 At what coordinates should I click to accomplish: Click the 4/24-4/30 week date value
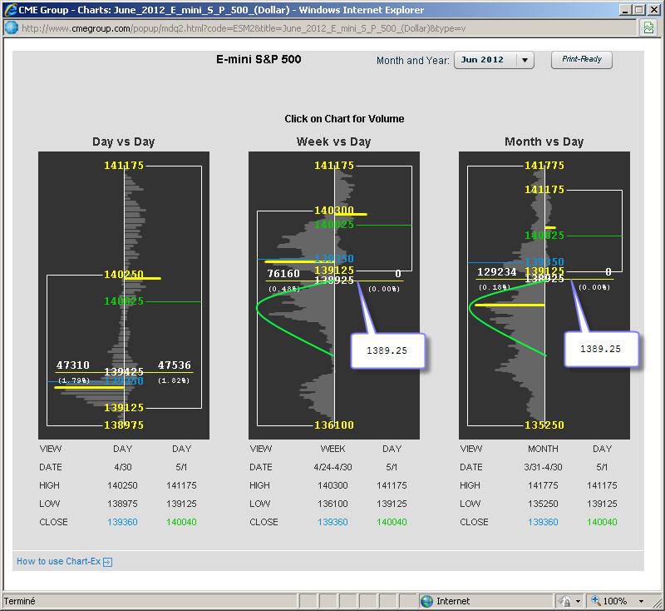pos(333,467)
